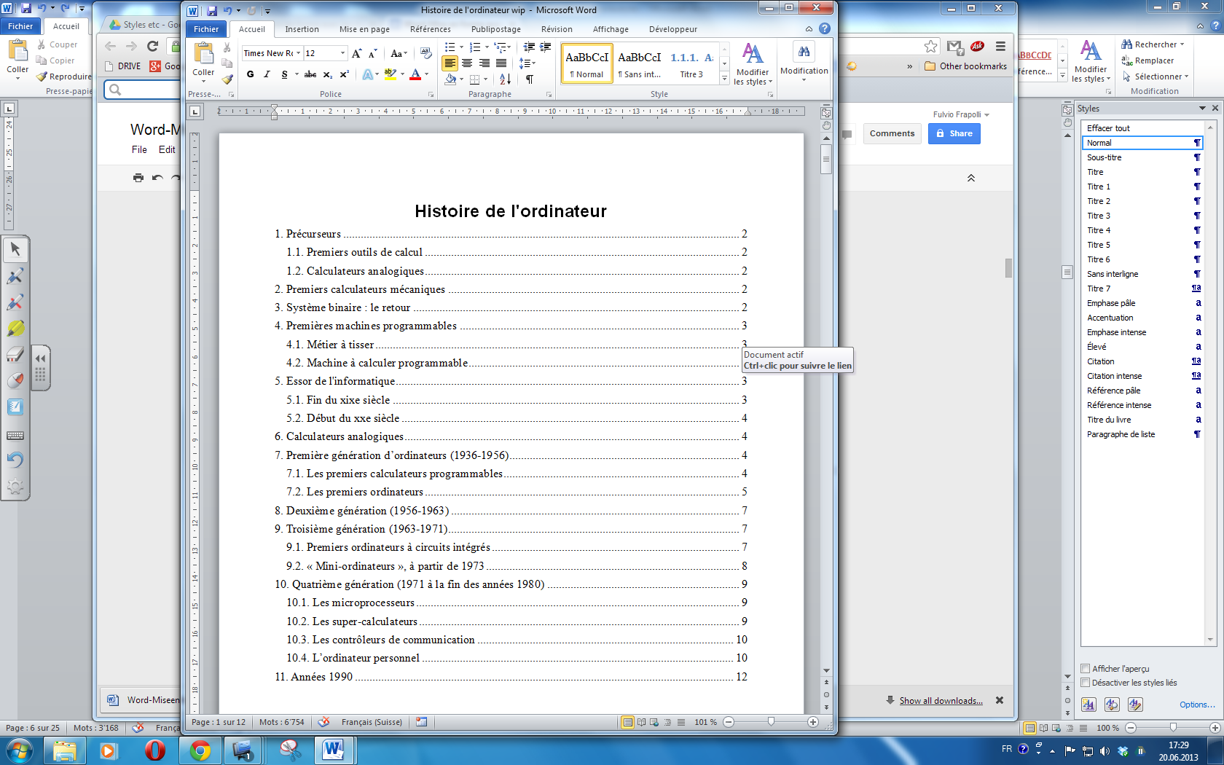Click the sort A-Z icon
Screen dimensions: 1224x765
click(506, 79)
